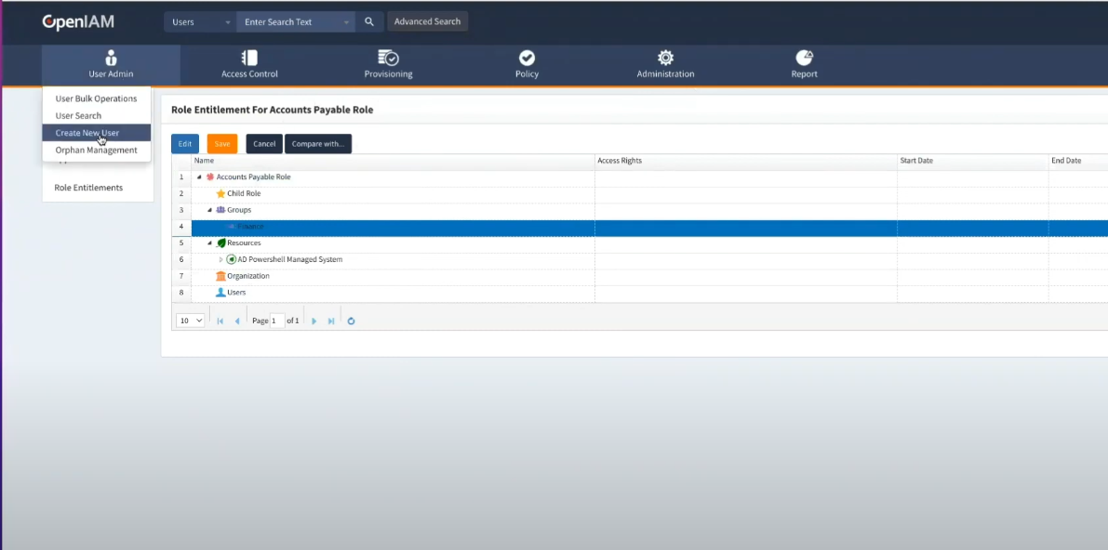
Task: Open the Users search type dropdown
Action: tap(201, 22)
